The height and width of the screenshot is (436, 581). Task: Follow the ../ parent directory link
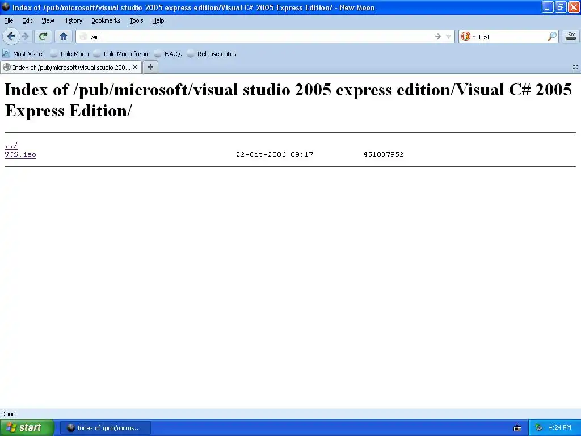coord(11,145)
